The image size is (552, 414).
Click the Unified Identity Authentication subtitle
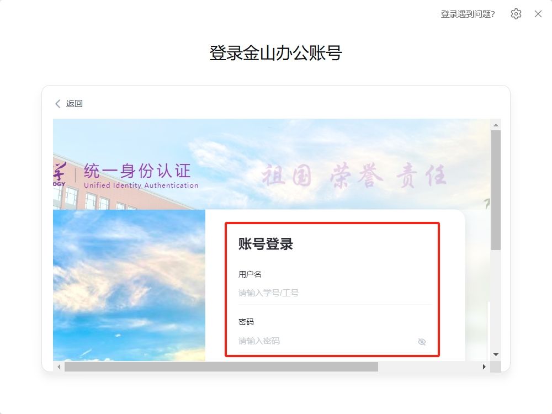point(141,185)
